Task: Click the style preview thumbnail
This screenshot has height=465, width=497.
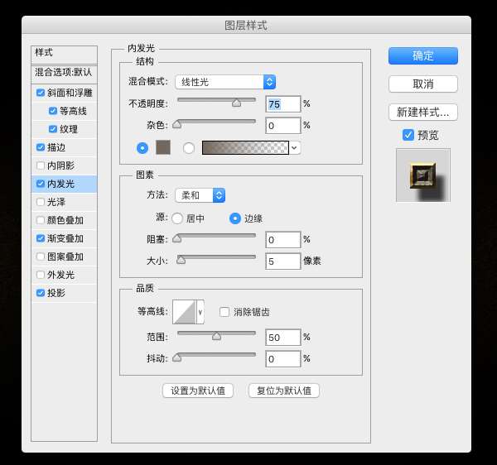Action: pyautogui.click(x=422, y=175)
